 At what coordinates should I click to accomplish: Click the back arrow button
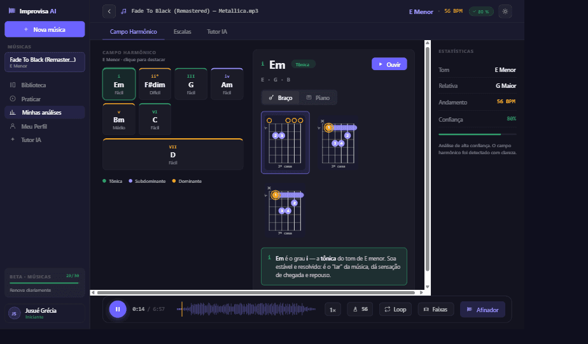(109, 11)
